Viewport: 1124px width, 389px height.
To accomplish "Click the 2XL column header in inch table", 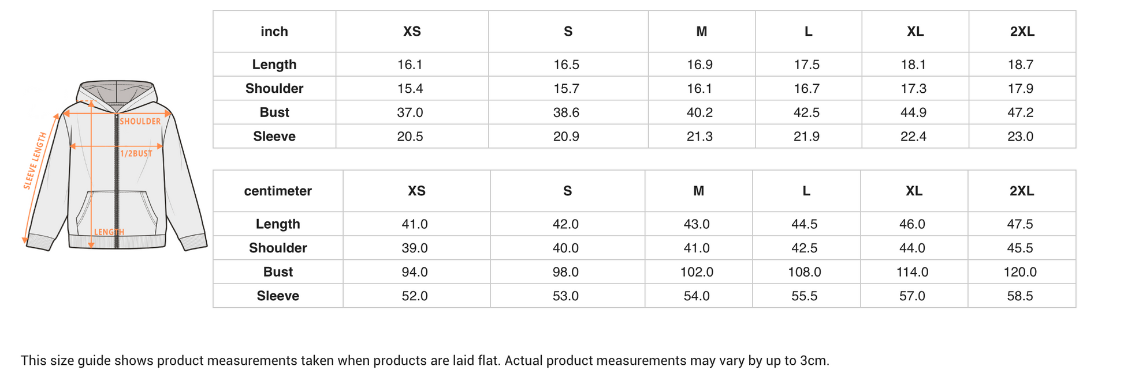I will [1022, 32].
